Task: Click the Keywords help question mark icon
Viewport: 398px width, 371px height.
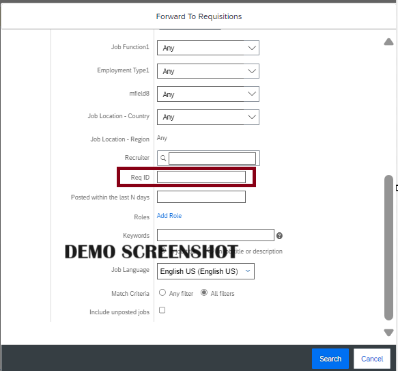Action: (x=279, y=236)
